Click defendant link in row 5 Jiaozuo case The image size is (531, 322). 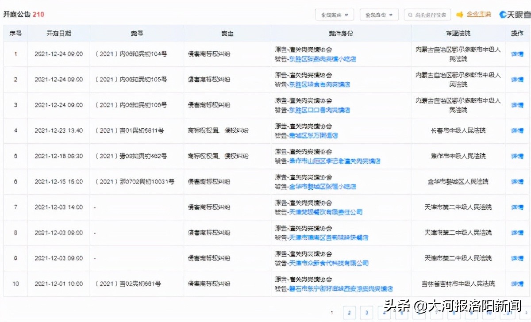coord(334,161)
